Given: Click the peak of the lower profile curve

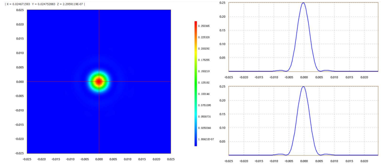Looking at the screenshot, I should 303,87.
